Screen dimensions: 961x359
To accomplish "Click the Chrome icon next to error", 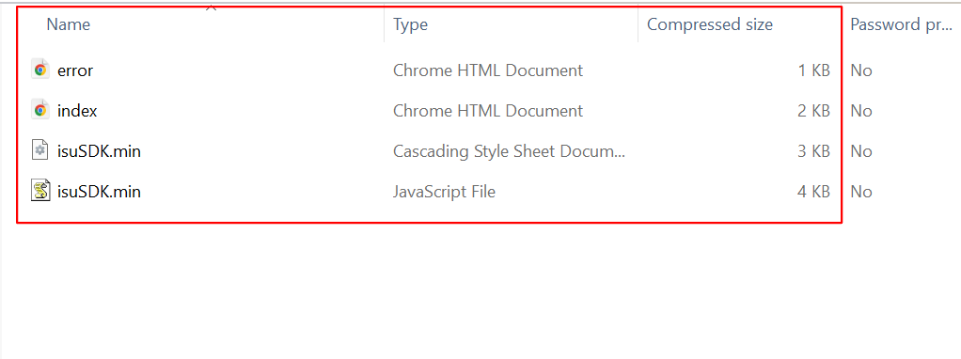I will 39,70.
